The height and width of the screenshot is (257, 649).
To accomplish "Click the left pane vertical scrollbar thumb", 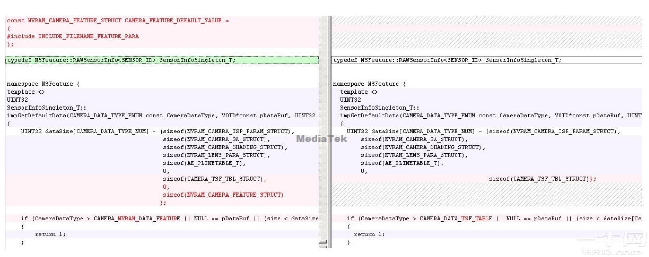I will (323, 242).
